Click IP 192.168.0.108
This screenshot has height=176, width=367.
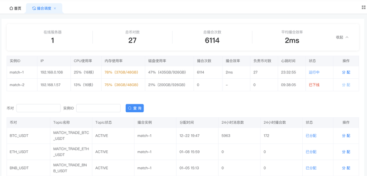(51, 72)
